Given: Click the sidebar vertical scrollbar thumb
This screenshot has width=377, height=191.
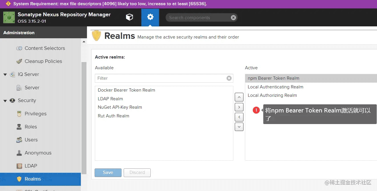Looking at the screenshot, I should point(84,118).
